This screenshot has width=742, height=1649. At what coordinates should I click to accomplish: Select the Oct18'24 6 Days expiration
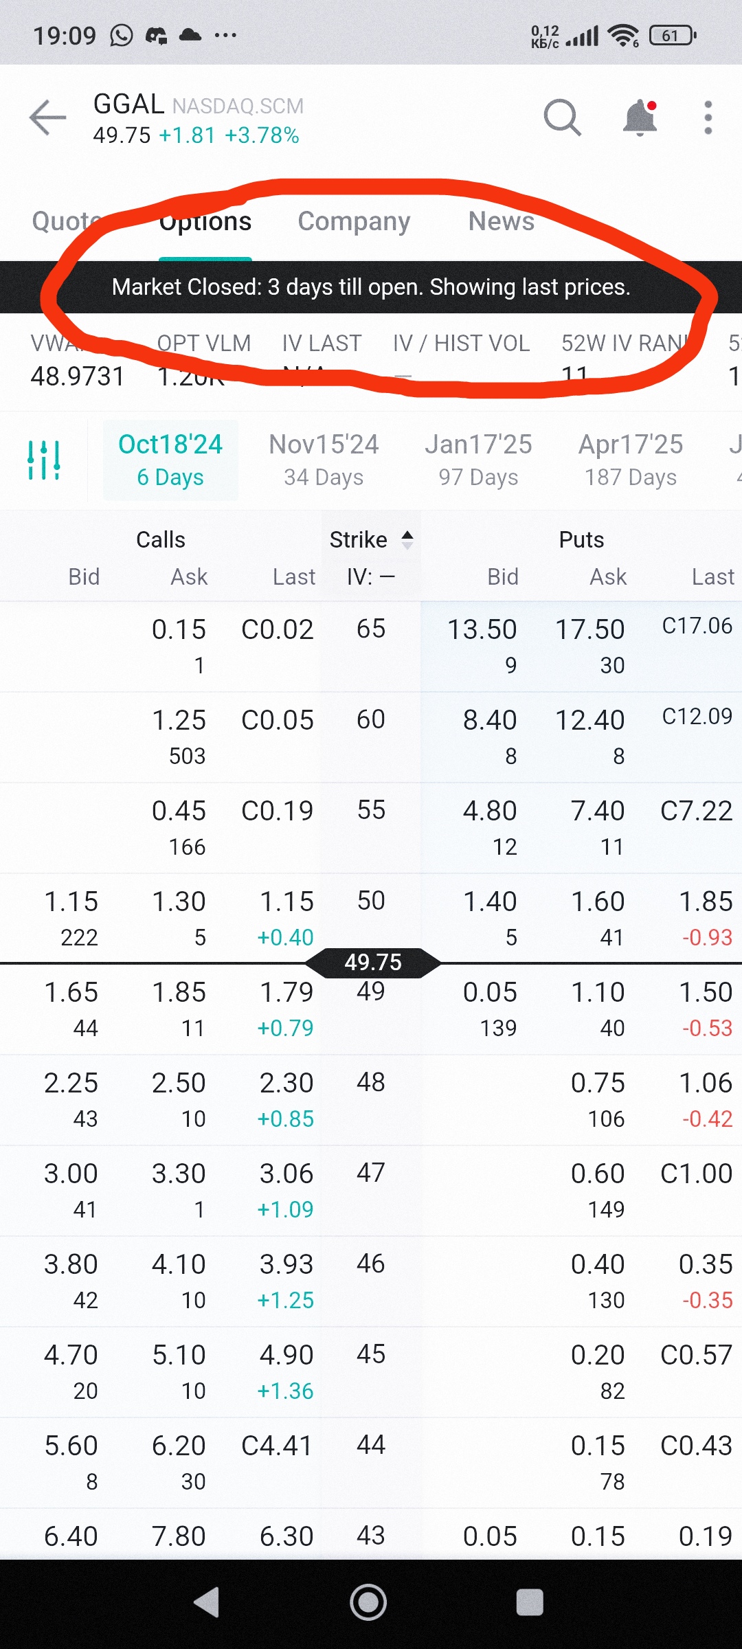pyautogui.click(x=170, y=460)
